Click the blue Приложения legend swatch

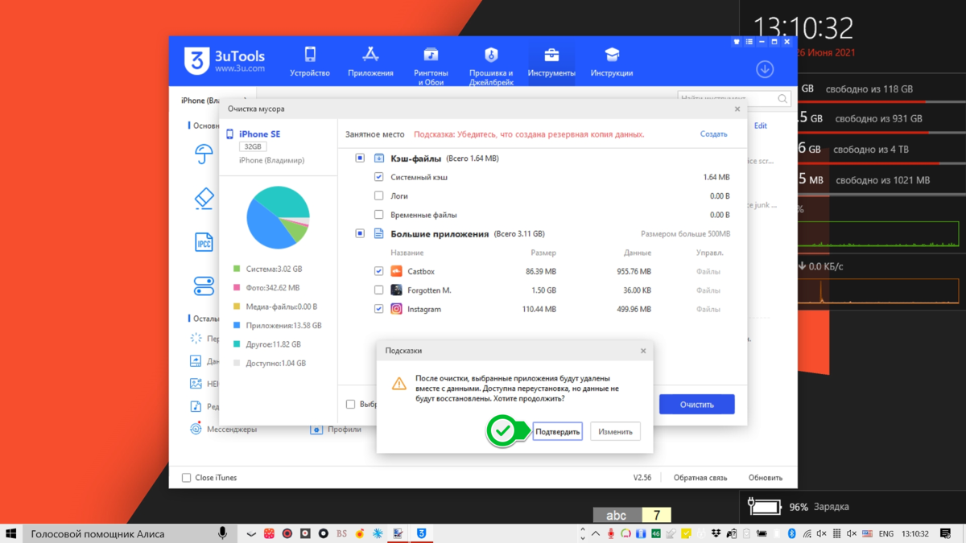coord(237,325)
